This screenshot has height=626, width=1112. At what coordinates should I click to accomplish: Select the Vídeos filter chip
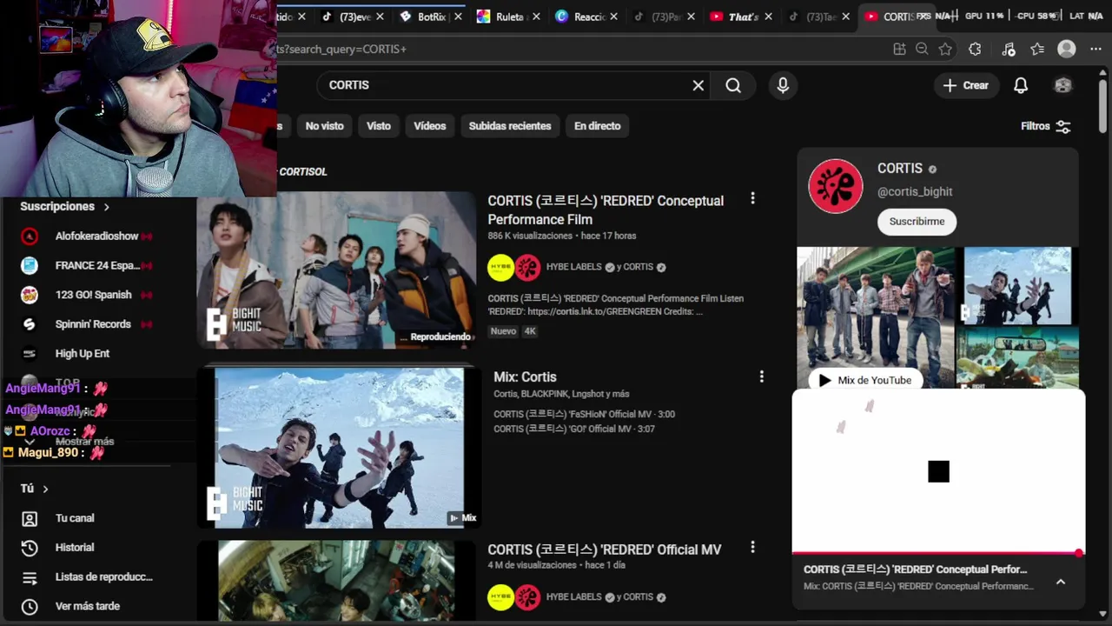(430, 126)
